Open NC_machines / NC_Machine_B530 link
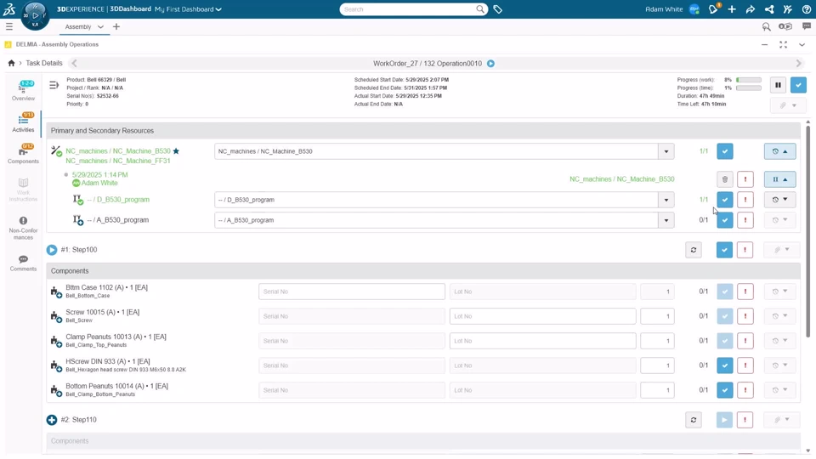 pyautogui.click(x=118, y=151)
